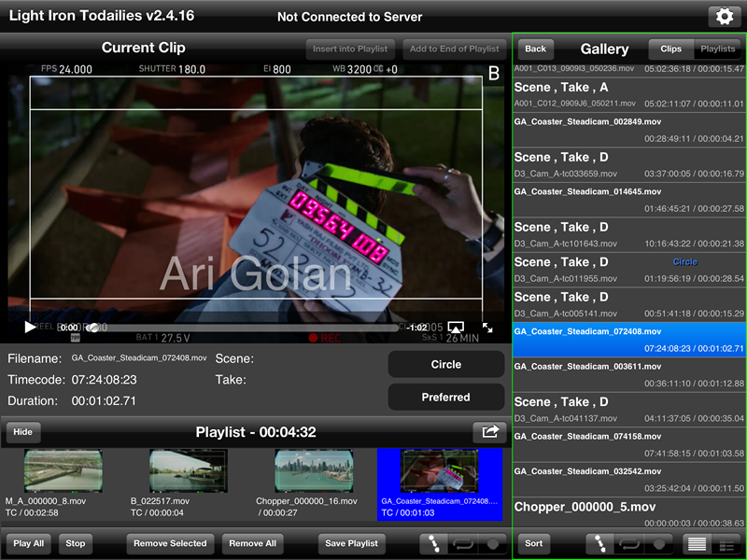Select gallery clip GA_Coaster_Steadicam_014645.mov
Image resolution: width=747 pixels, height=560 pixels.
click(x=628, y=200)
